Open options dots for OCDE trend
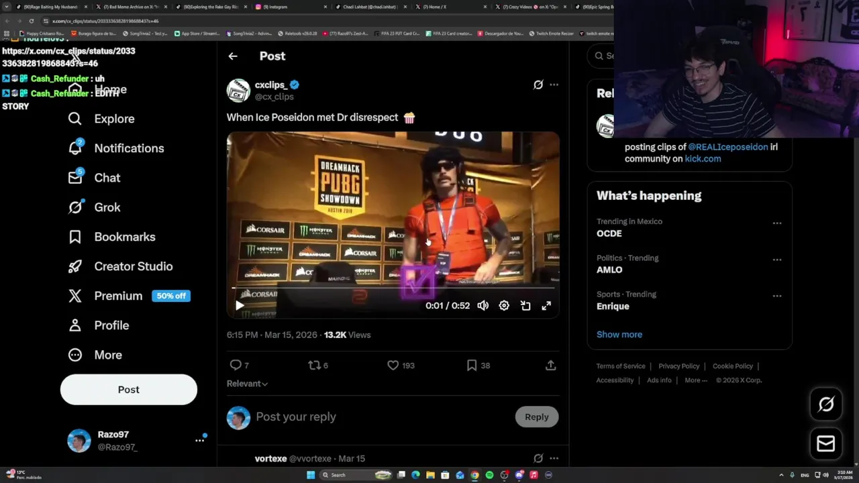 click(777, 223)
